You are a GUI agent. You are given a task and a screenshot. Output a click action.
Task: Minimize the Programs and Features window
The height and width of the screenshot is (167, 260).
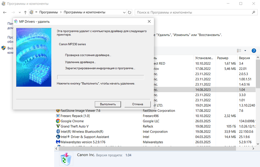tap(228, 4)
